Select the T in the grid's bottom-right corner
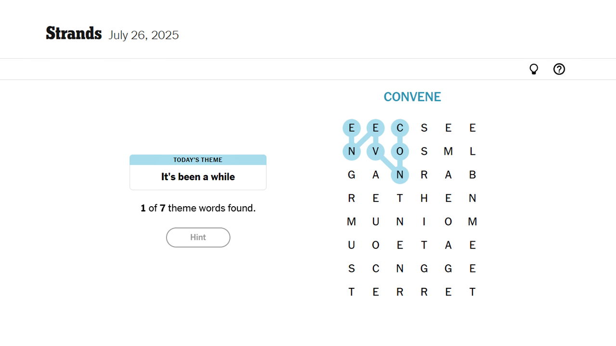The image size is (616, 346). click(473, 292)
